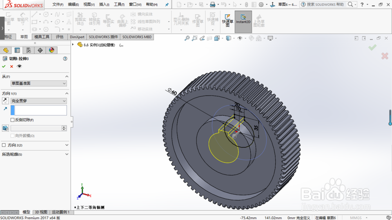392x220 pixels.
Task: Check the 反侧切除 checkbox
Action: pos(13,120)
